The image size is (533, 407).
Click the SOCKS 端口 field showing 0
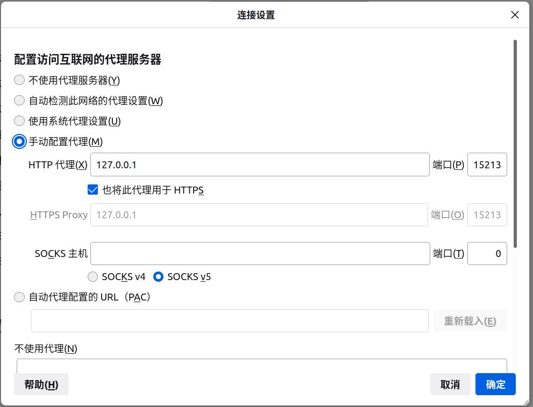pyautogui.click(x=487, y=253)
